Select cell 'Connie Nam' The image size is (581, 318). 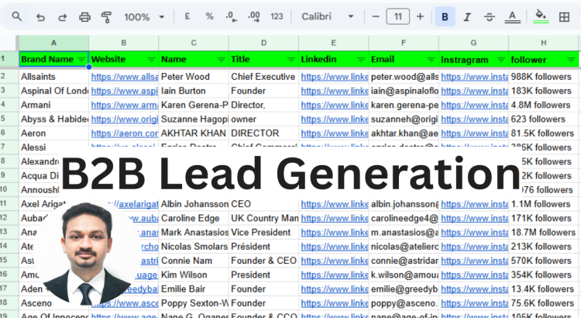[x=194, y=261]
